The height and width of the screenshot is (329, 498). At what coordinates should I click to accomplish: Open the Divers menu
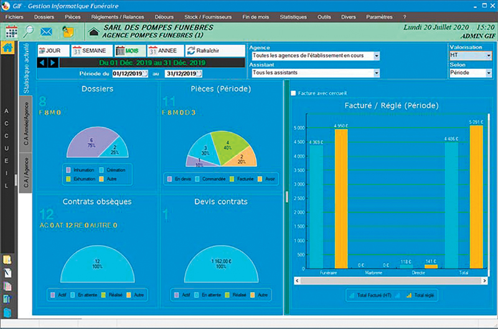349,17
